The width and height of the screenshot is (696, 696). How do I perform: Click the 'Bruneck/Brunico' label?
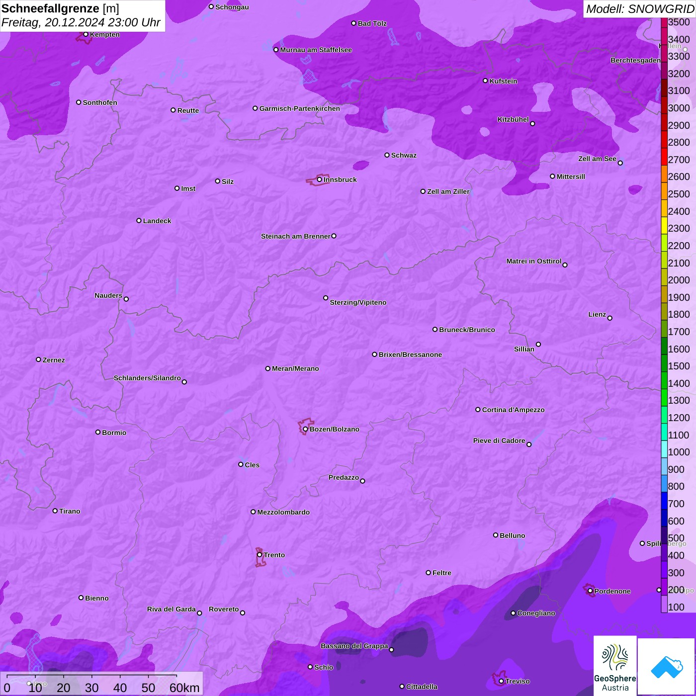pos(467,330)
